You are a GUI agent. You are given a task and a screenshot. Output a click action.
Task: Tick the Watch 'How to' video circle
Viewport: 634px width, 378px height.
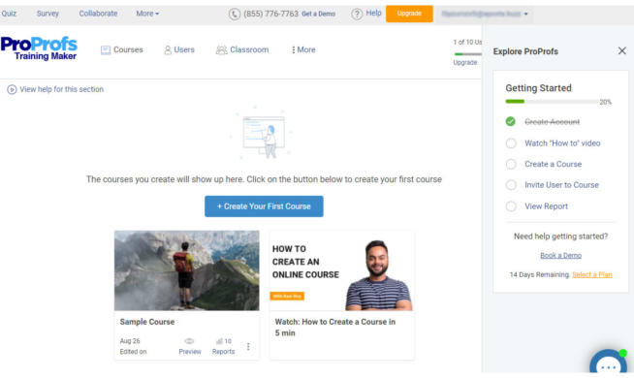pyautogui.click(x=511, y=143)
